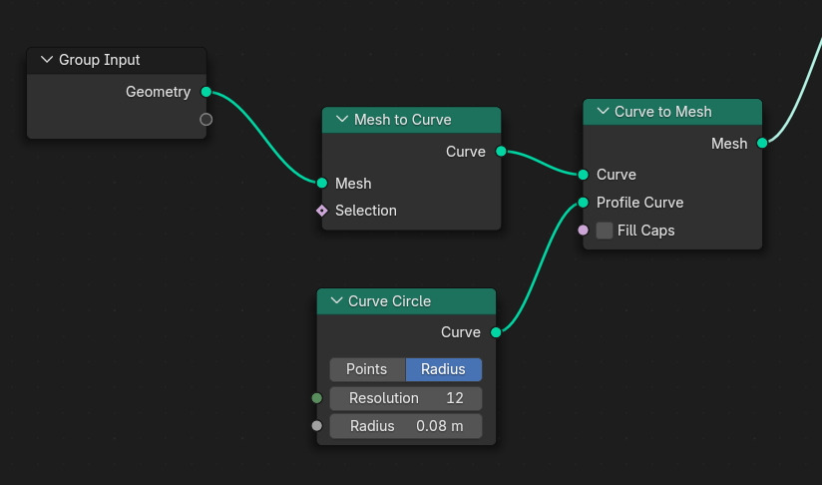Click the Curve input label in Curve to Mesh
Image resolution: width=822 pixels, height=485 pixels.
tap(616, 175)
